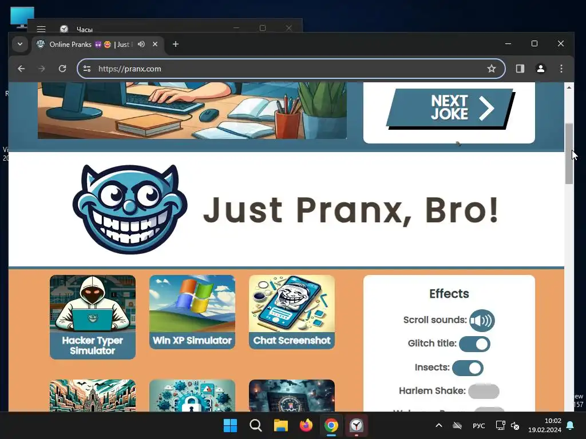Click the 'Effects' panel heading
The width and height of the screenshot is (586, 439).
point(449,293)
